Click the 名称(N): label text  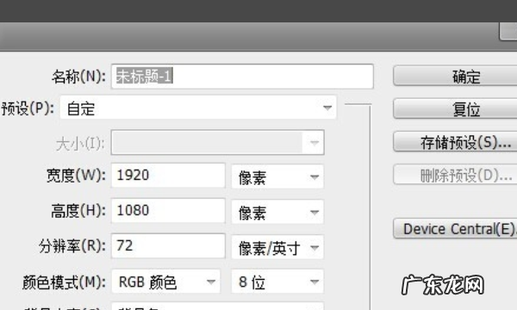(78, 77)
